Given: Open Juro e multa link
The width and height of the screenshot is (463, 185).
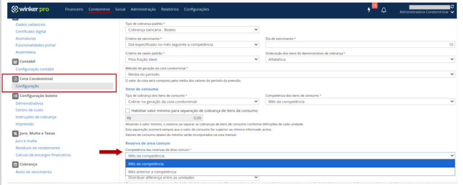Looking at the screenshot, I should tap(26, 141).
